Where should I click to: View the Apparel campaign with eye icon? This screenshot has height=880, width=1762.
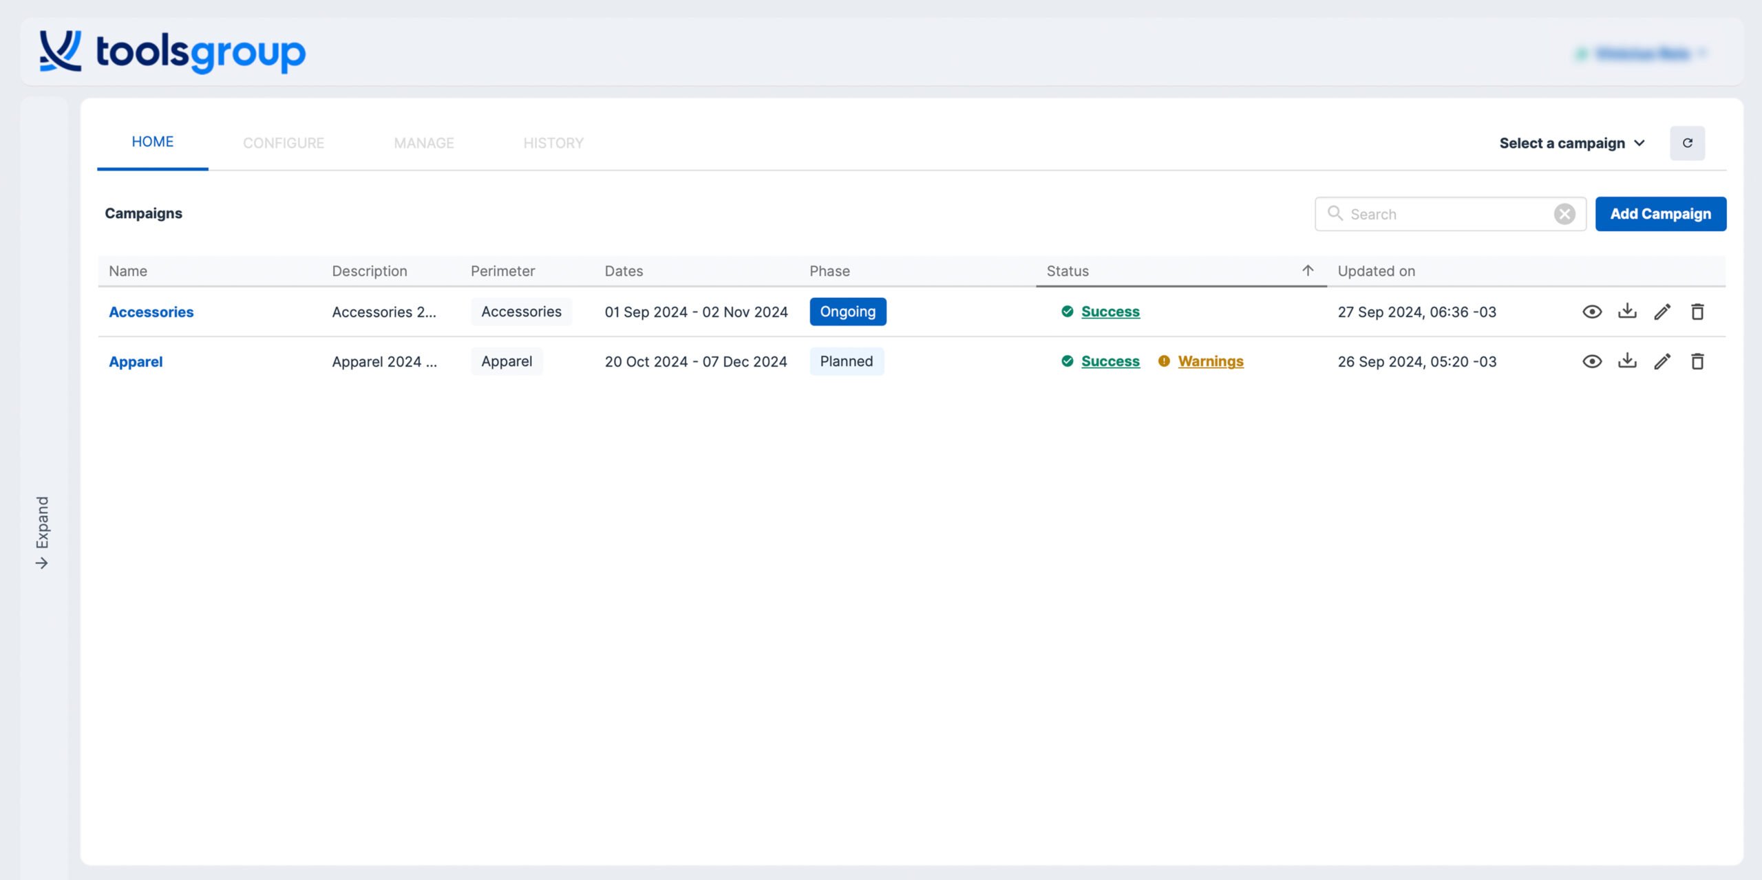(1592, 361)
